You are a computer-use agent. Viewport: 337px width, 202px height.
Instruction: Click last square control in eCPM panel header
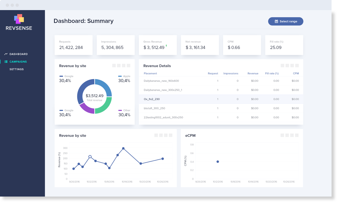pyautogui.click(x=297, y=135)
